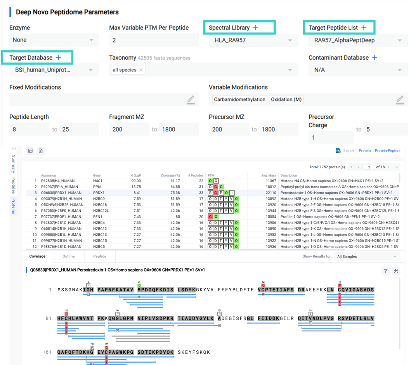Click the Max Variable PTM Per Peptide field
The image size is (411, 365).
click(153, 40)
